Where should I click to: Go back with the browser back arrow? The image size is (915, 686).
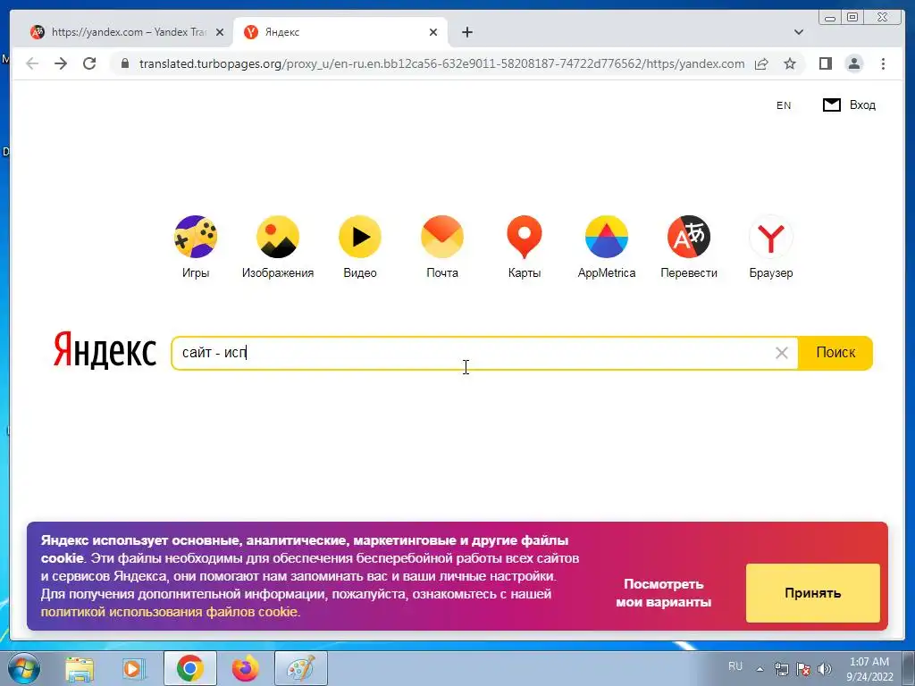(x=33, y=63)
